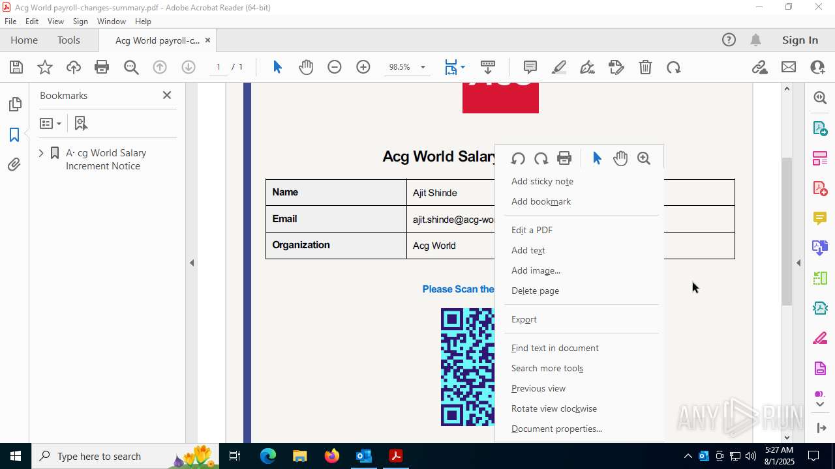Click the Save file icon
Screen dimensions: 835x469
pos(16,67)
